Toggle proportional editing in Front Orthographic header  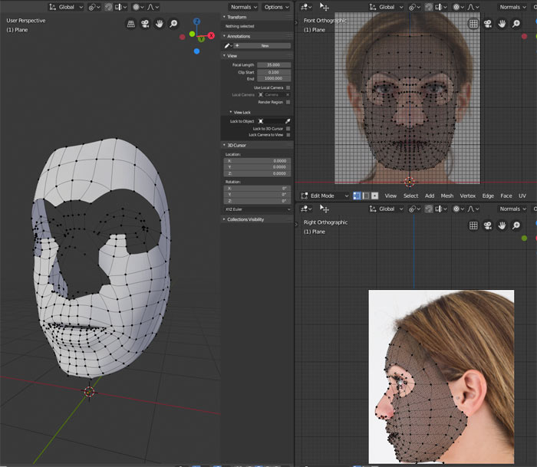(456, 7)
